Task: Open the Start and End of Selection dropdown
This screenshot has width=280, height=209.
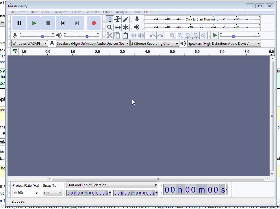Action: [x=112, y=185]
